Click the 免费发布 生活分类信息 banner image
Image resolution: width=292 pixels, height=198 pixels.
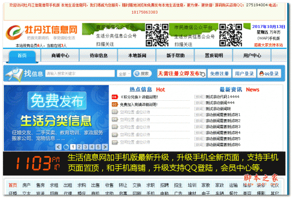(56, 118)
